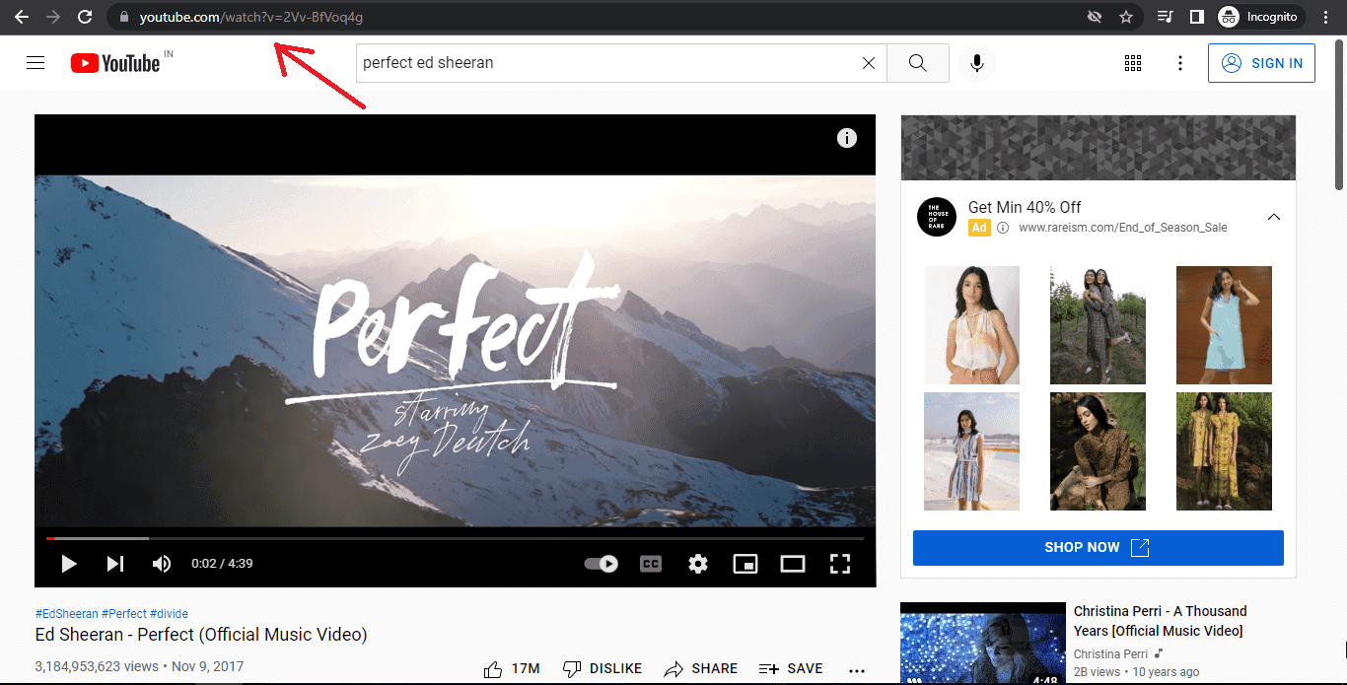This screenshot has height=685, width=1347.
Task: Open YouTube settings three-dot menu
Action: (x=1180, y=63)
